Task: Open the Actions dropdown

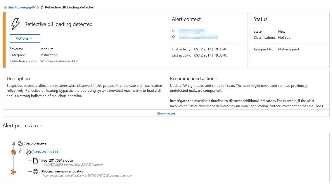Action: 25,38
